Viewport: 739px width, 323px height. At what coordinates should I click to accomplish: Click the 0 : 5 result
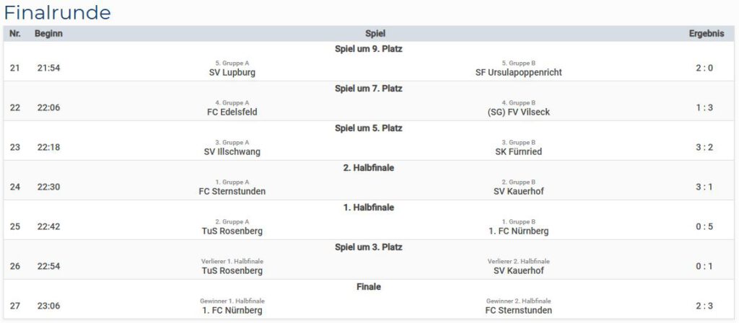tap(704, 226)
